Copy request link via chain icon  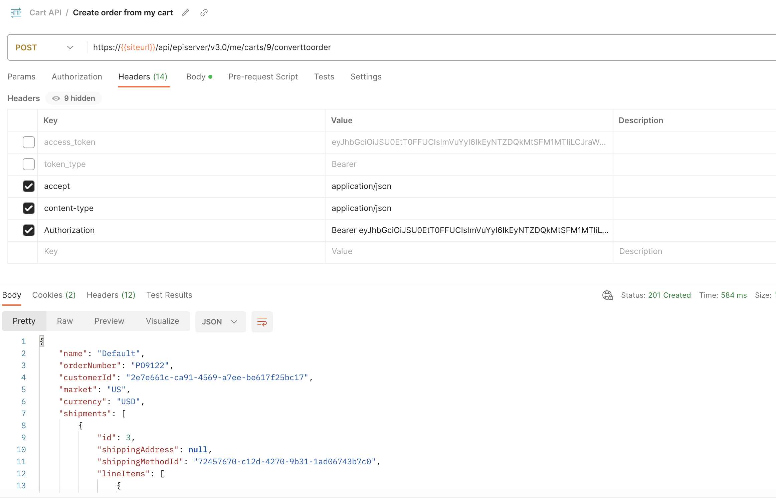point(204,13)
